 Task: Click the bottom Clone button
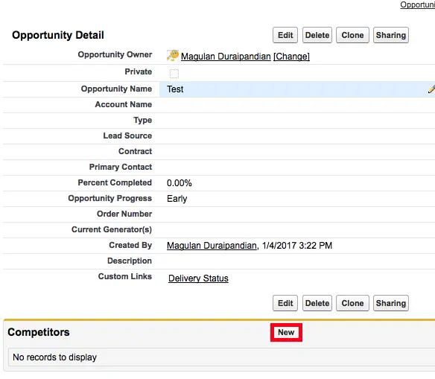pyautogui.click(x=352, y=303)
